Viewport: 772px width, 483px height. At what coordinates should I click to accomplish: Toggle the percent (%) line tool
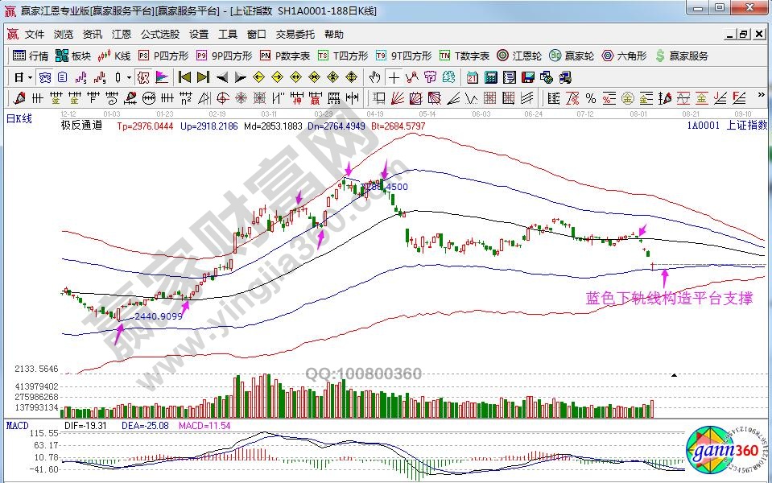pos(591,98)
